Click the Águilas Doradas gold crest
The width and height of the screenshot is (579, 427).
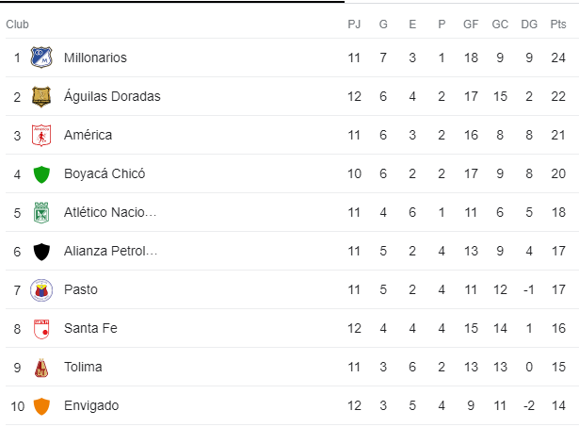(x=41, y=96)
